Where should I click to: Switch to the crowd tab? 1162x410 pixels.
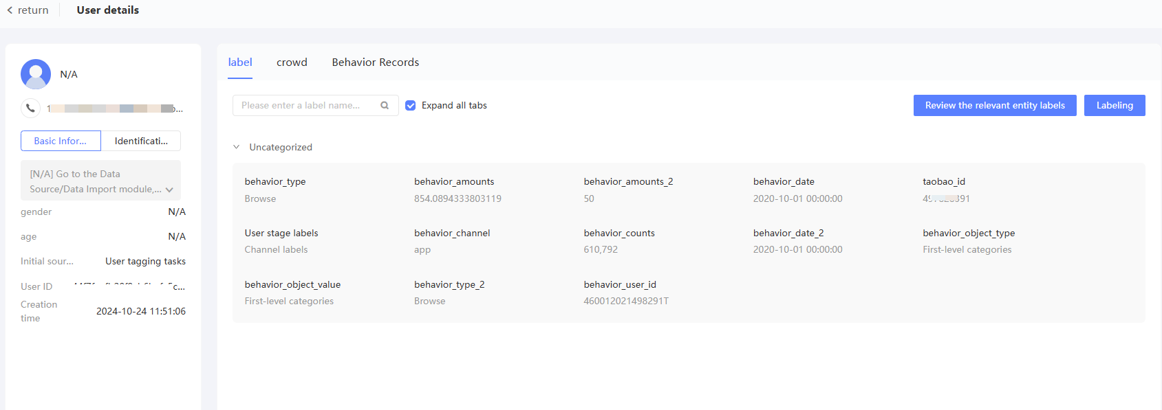pyautogui.click(x=292, y=62)
